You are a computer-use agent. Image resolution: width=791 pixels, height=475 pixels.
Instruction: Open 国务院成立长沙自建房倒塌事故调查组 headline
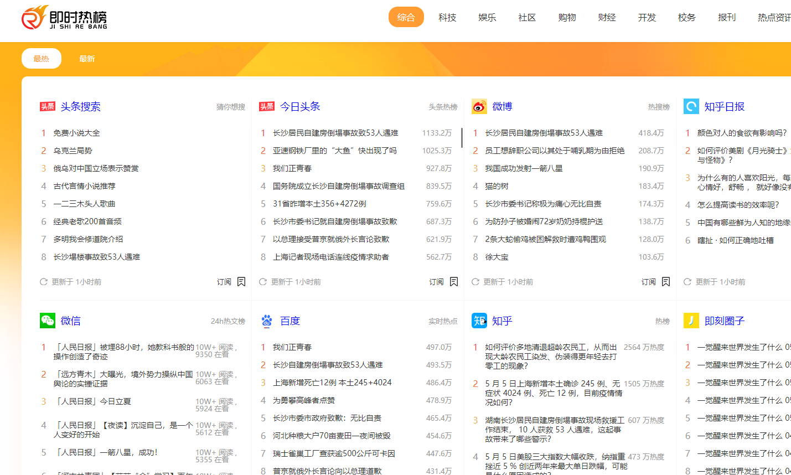coord(339,186)
